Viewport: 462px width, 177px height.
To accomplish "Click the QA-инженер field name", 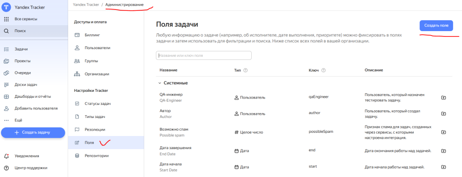I will pyautogui.click(x=171, y=95).
